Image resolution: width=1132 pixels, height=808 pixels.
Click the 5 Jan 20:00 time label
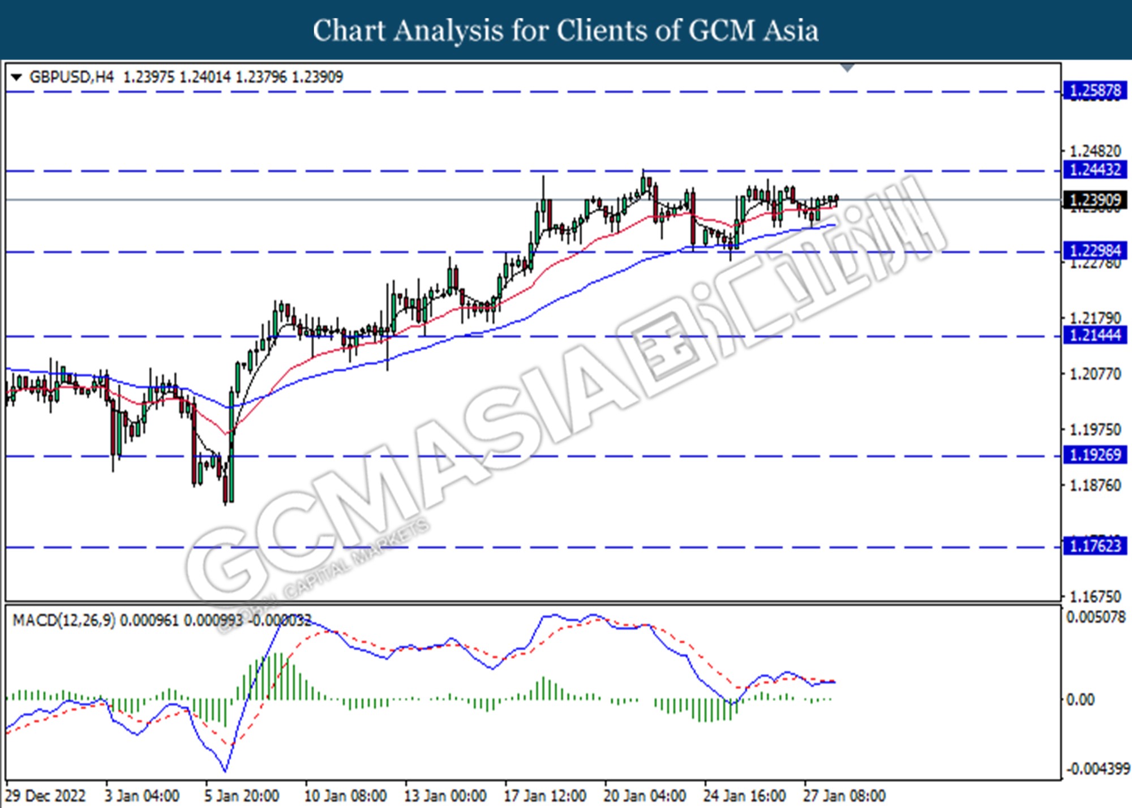tap(242, 796)
